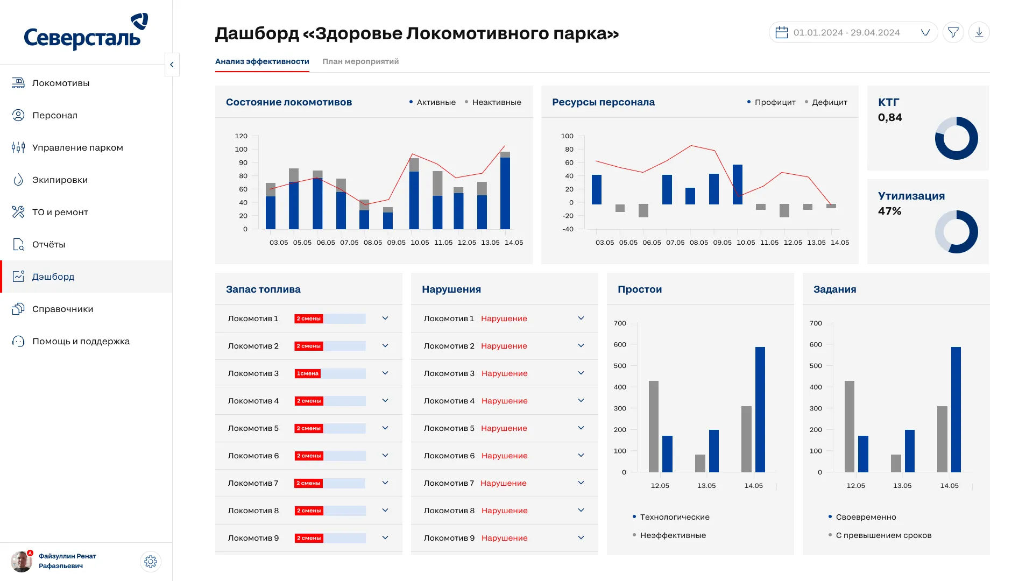Expand Локомотив 8 fuel row
The height and width of the screenshot is (581, 1033).
pyautogui.click(x=385, y=511)
